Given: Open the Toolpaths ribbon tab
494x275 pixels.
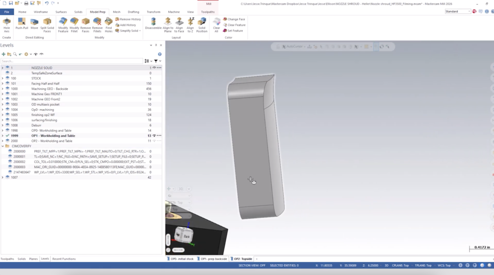Looking at the screenshot, I should (x=208, y=12).
